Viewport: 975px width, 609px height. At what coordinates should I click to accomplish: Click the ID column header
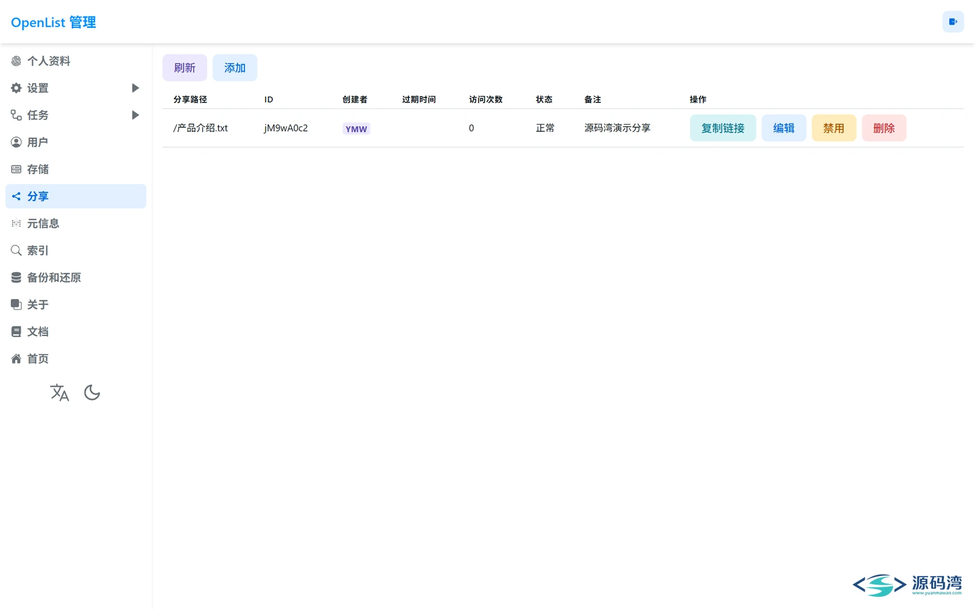point(269,99)
